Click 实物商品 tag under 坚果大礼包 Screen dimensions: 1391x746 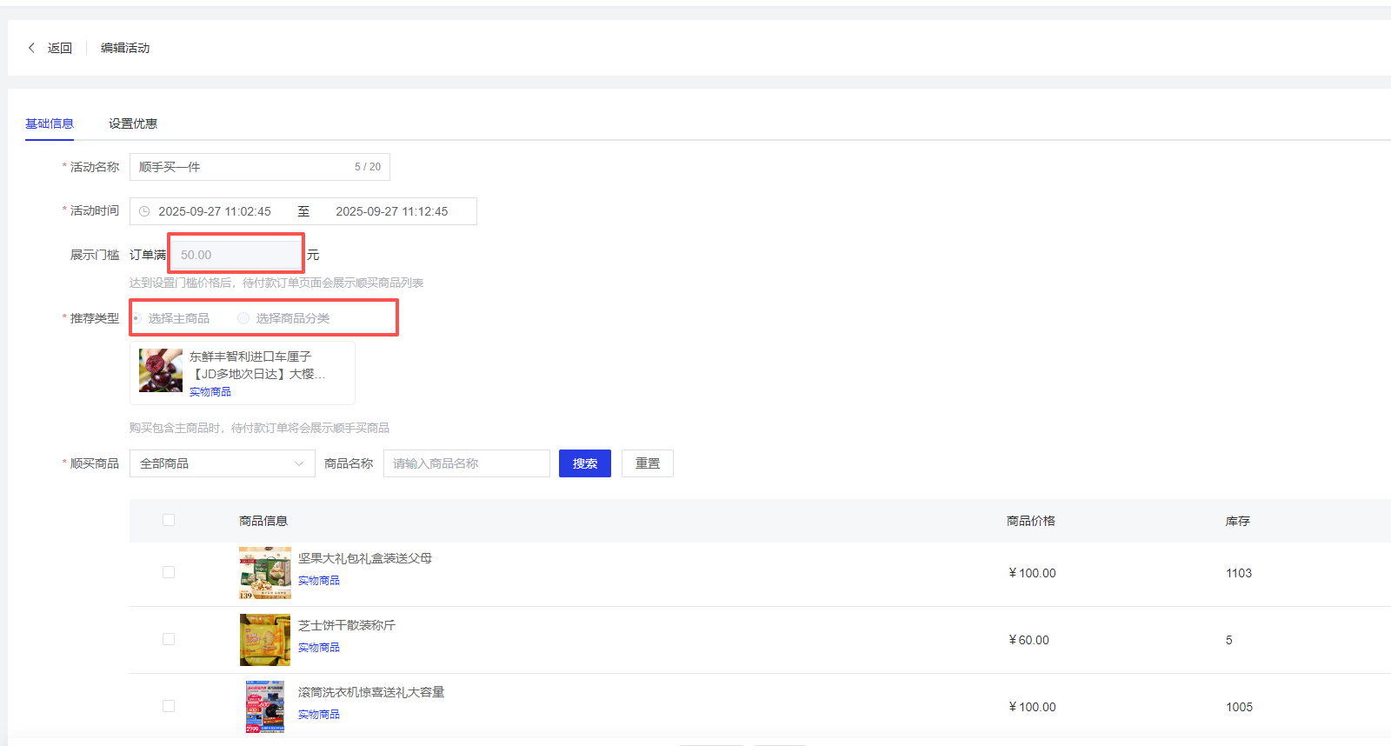tap(319, 581)
